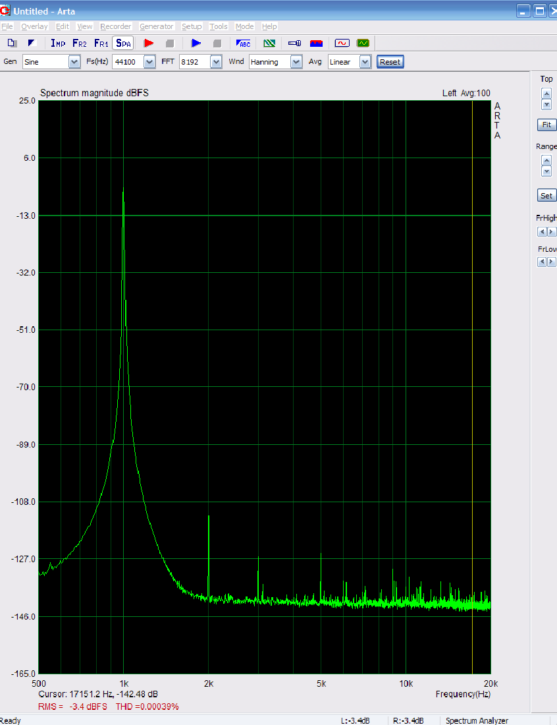Click the Set button
The height and width of the screenshot is (725, 557).
click(546, 196)
